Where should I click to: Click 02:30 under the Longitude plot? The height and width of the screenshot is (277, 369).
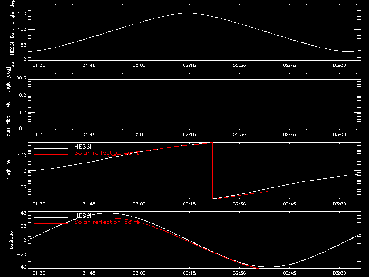tap(239, 204)
